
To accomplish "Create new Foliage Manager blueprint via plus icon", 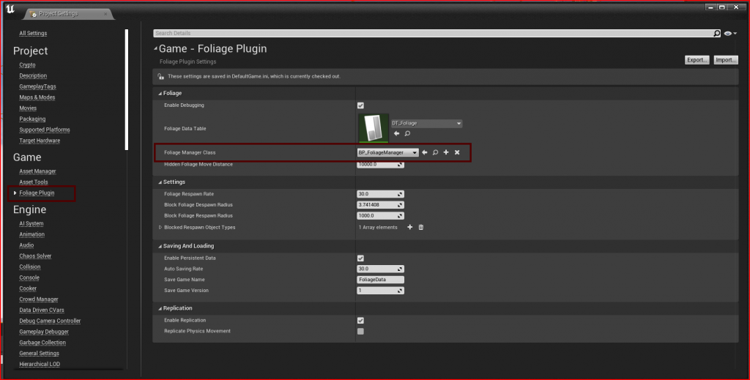I will tap(445, 152).
